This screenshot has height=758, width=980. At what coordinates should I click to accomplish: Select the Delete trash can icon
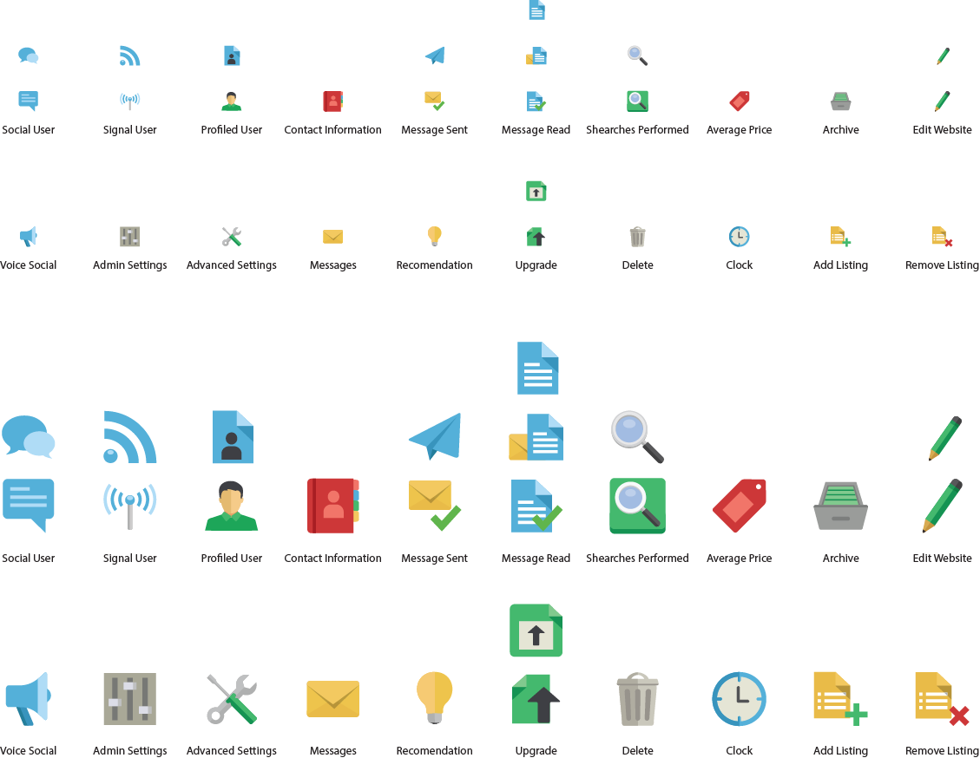637,698
